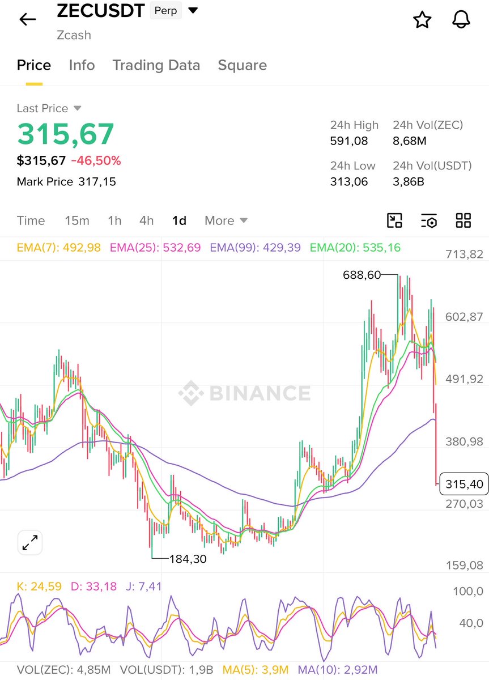Screen dimensions: 489x680
Task: Click the 24h Low value 313,06
Action: coord(349,182)
